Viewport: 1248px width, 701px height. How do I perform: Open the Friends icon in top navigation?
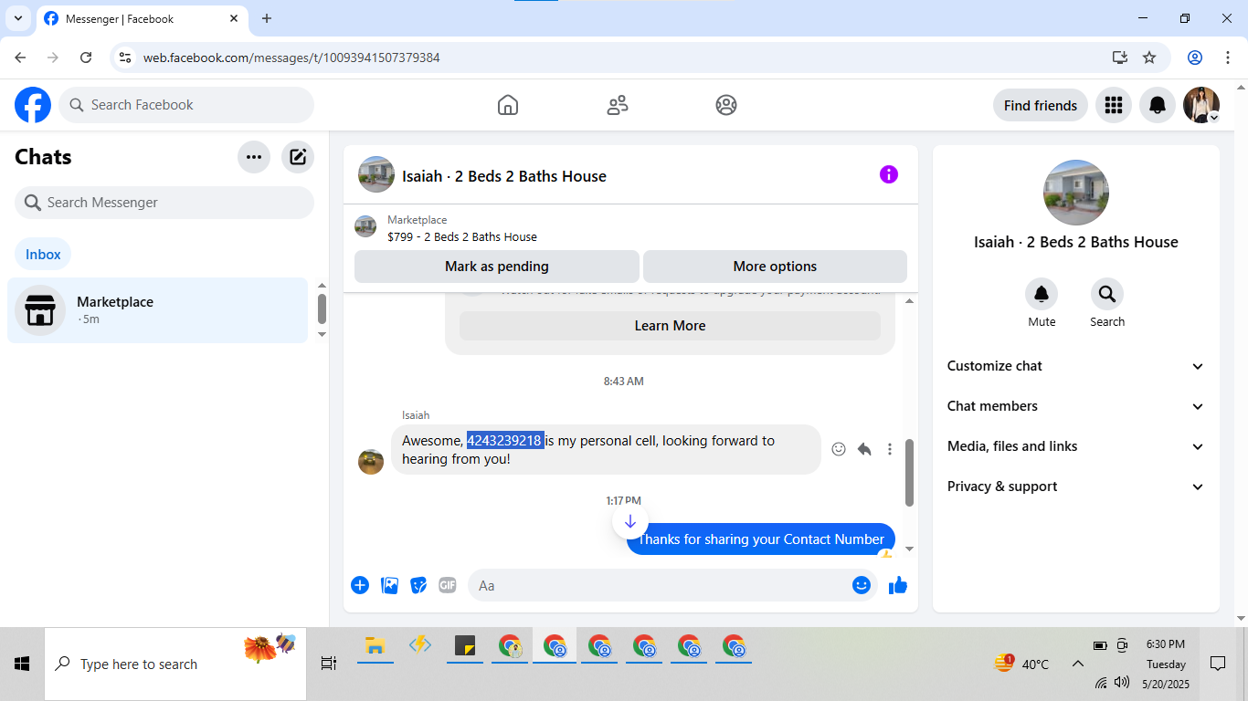(618, 105)
